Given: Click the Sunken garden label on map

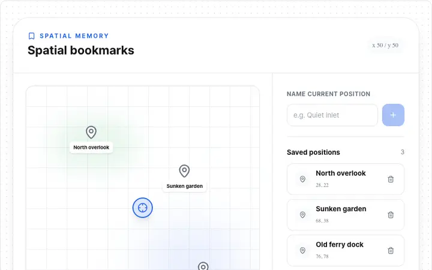Looking at the screenshot, I should click(185, 186).
